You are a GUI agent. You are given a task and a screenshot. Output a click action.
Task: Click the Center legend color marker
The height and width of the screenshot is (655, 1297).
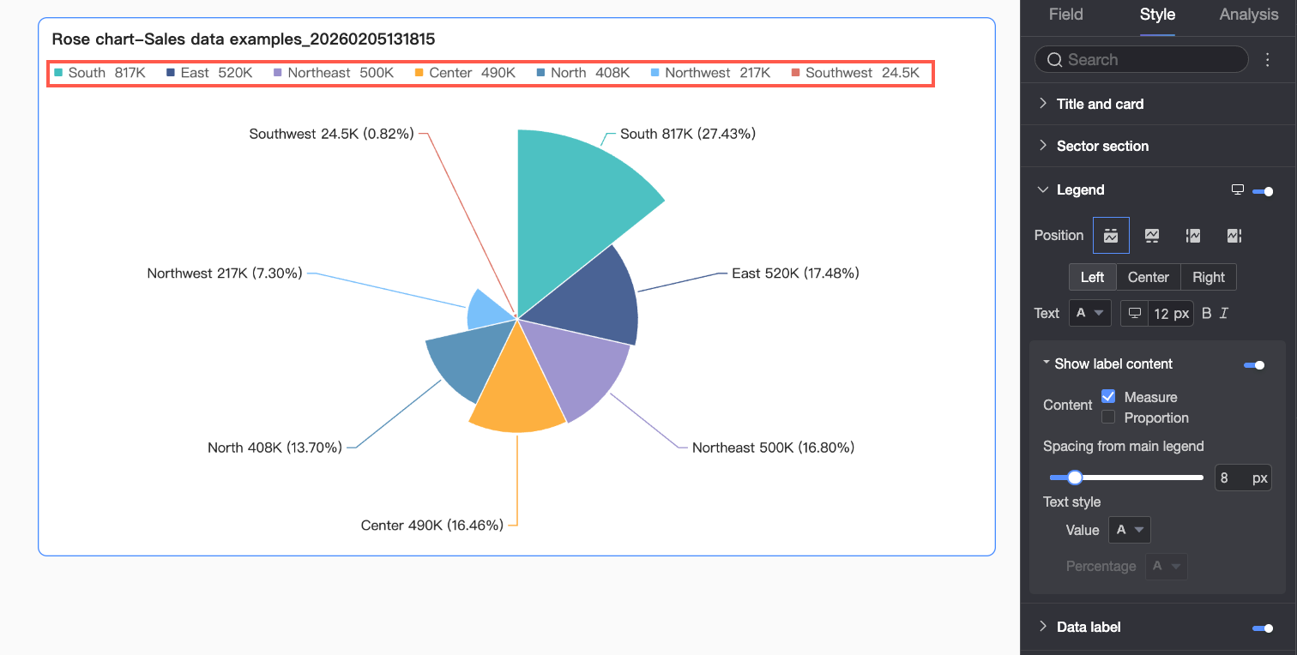419,73
